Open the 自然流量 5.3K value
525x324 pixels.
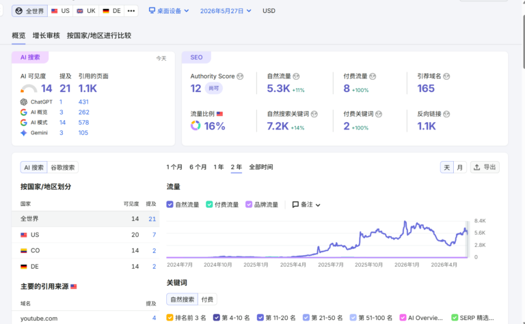[278, 89]
